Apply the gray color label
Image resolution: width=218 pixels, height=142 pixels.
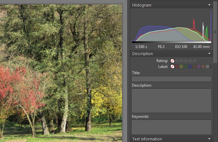click(208, 67)
